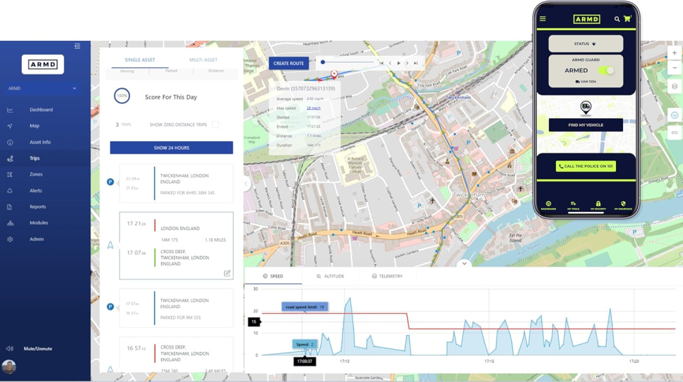
Task: Collapse sidebar using the menu icon
Action: [x=77, y=46]
